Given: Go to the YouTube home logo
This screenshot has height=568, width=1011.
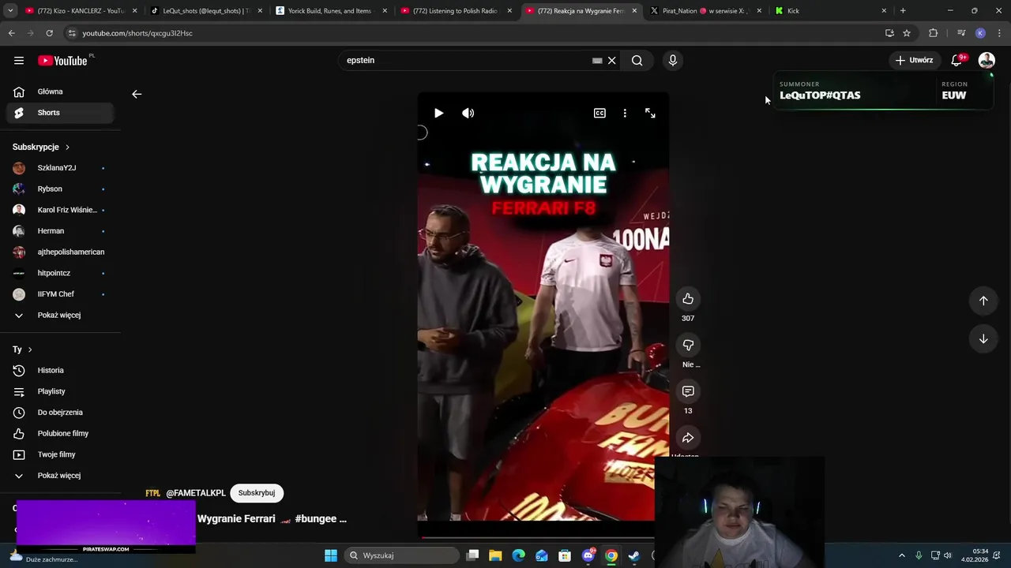Looking at the screenshot, I should pyautogui.click(x=62, y=61).
